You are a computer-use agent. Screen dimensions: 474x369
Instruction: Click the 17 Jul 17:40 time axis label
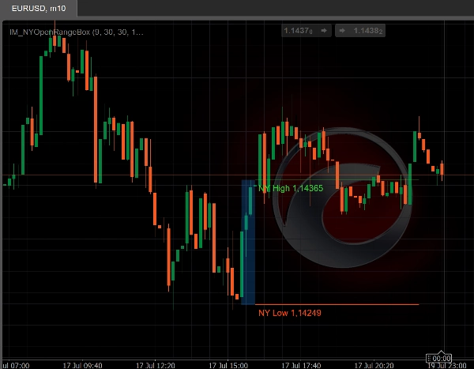301,365
